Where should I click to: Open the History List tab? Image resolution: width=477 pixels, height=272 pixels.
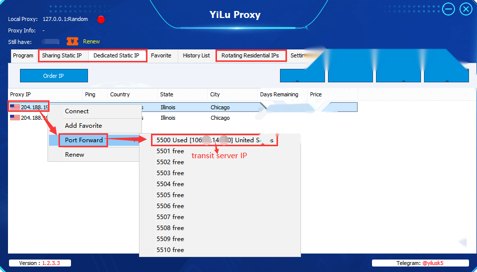click(x=196, y=55)
